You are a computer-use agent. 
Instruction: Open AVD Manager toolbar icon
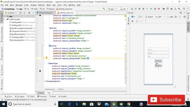(x=175, y=9)
